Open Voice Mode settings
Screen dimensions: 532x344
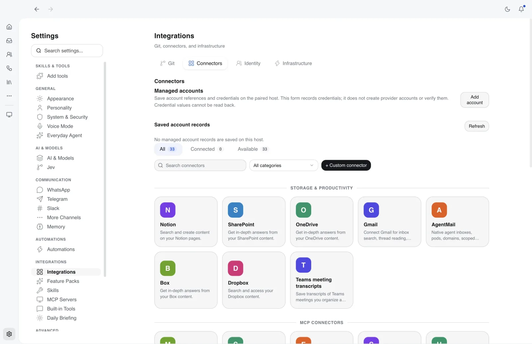[66, 126]
